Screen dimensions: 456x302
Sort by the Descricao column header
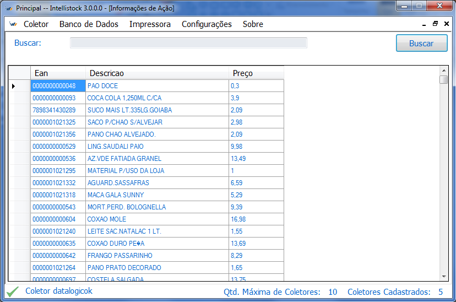point(158,73)
